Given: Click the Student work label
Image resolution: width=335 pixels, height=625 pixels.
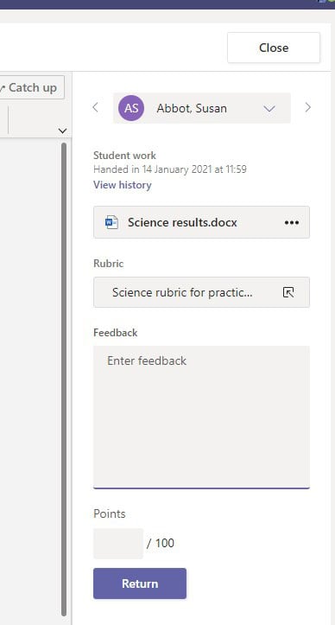Looking at the screenshot, I should click(x=124, y=156).
